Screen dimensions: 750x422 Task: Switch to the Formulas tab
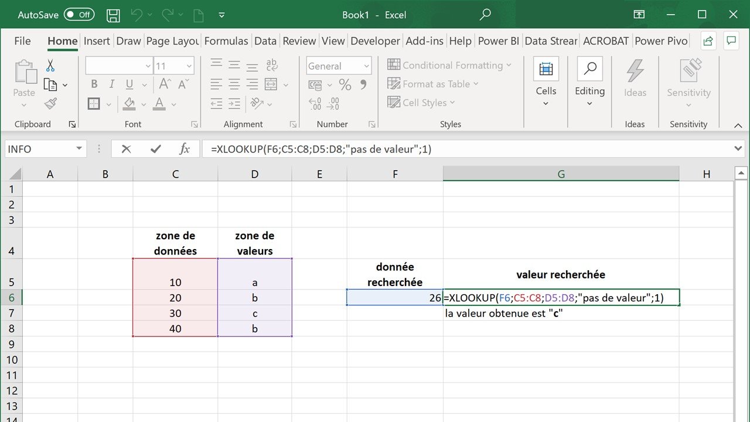(226, 41)
